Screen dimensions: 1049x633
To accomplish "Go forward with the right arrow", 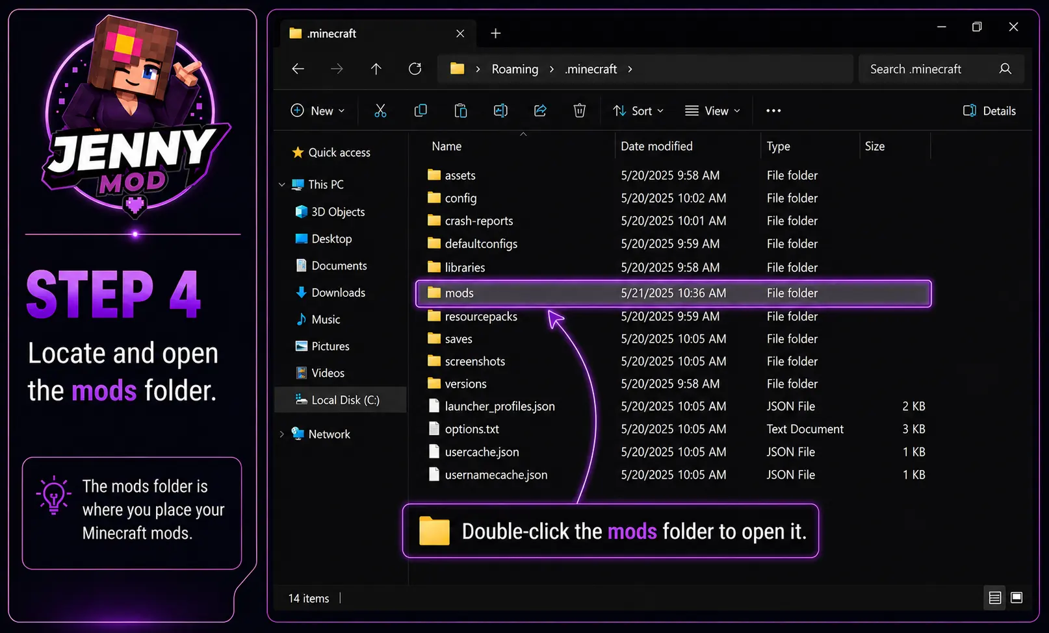I will (337, 69).
